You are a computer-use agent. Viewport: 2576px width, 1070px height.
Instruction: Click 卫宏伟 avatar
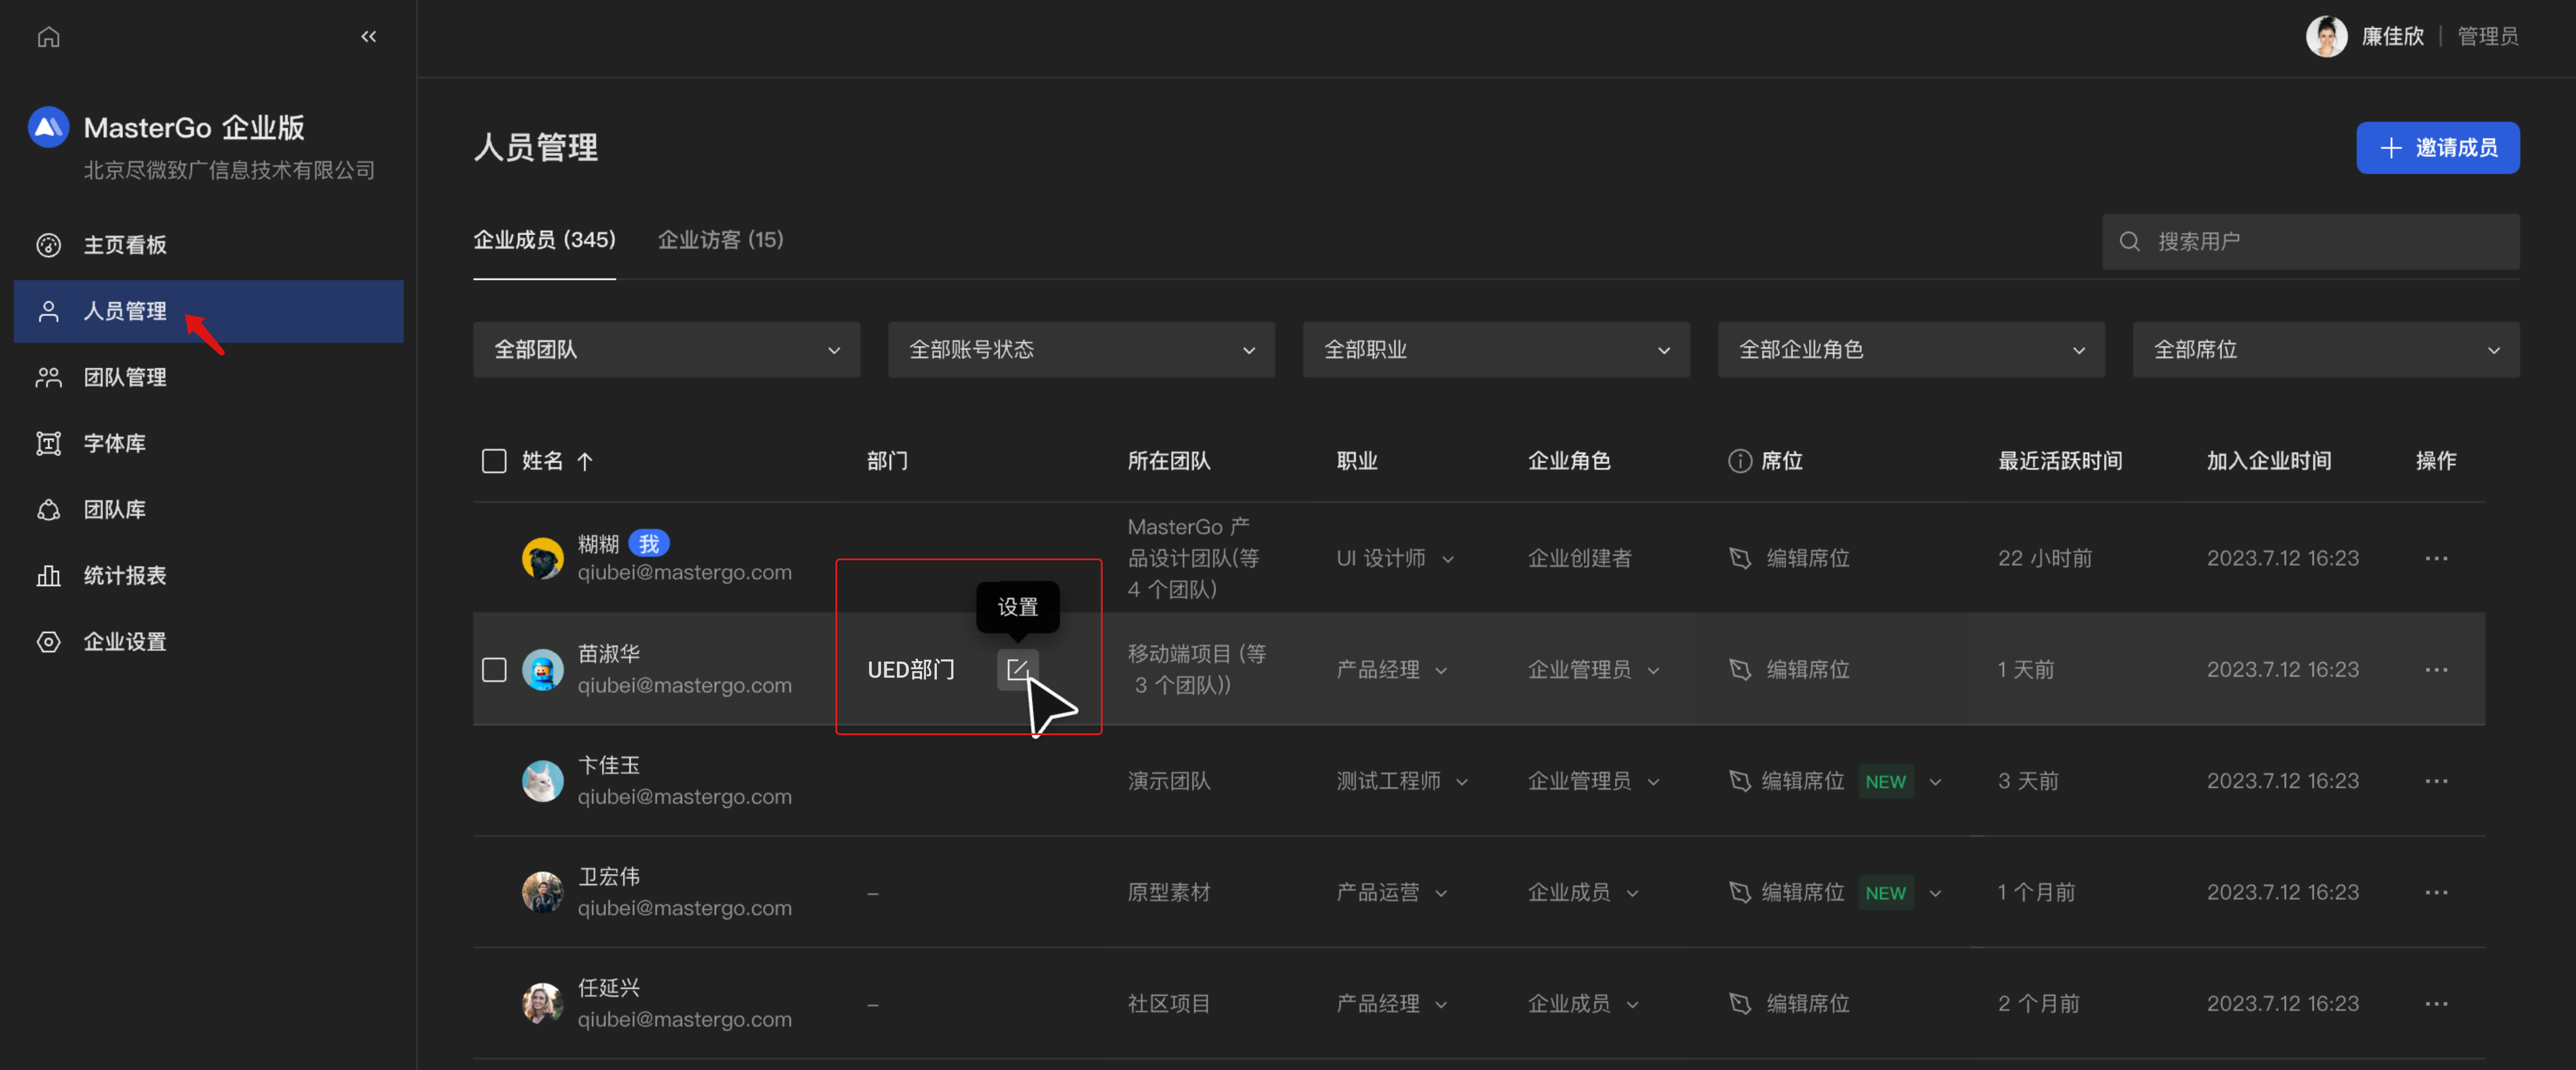point(542,892)
